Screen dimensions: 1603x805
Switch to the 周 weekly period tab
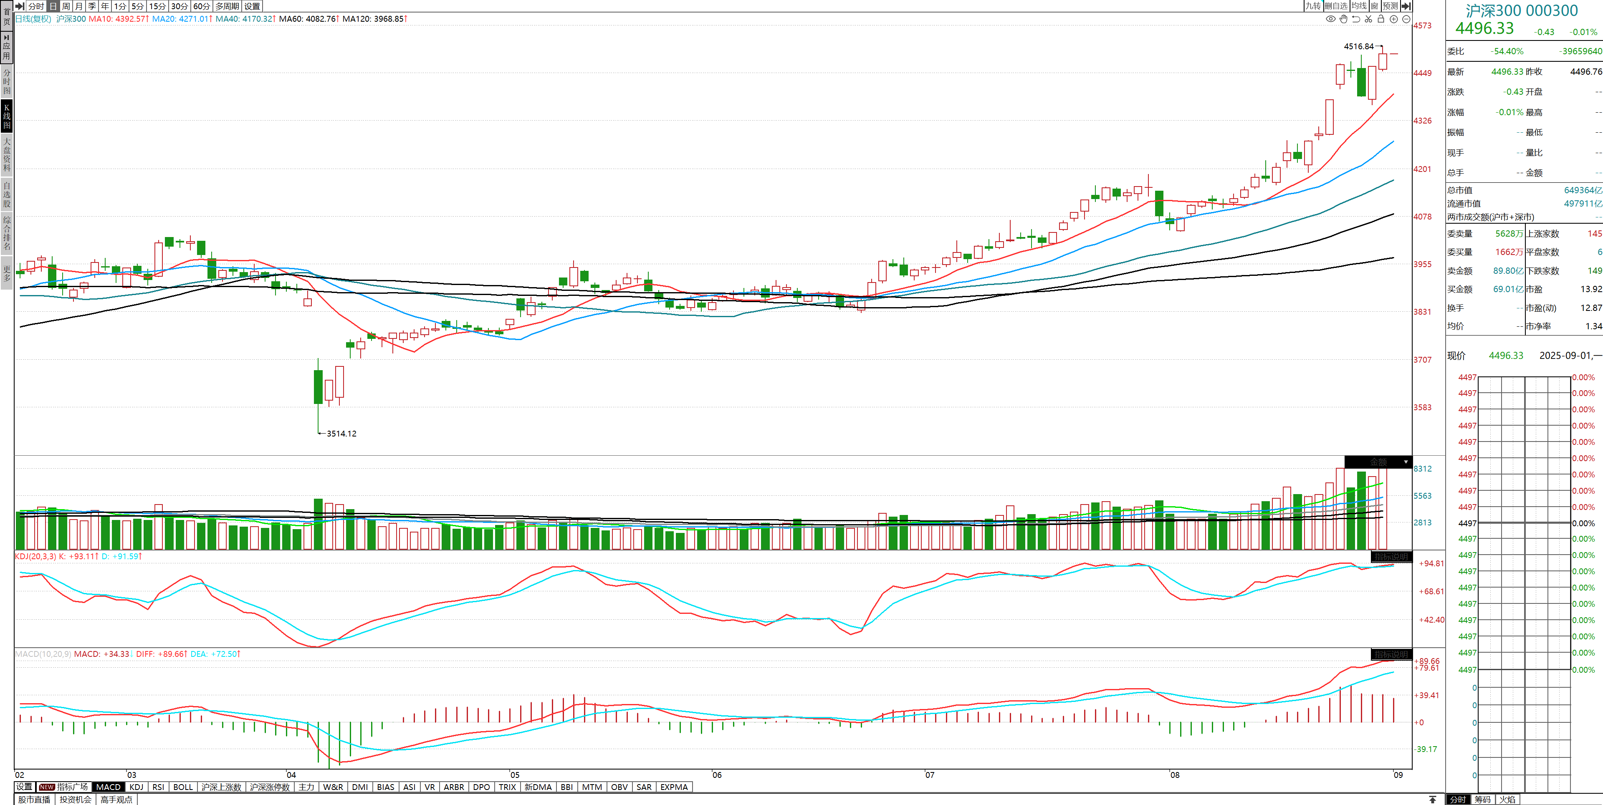pyautogui.click(x=66, y=6)
